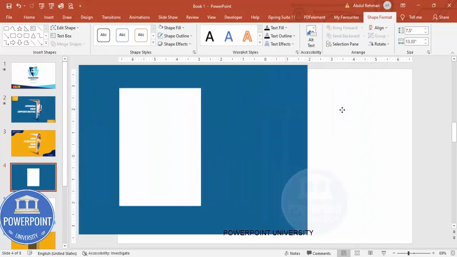Customize Quick Access Toolbar dropdown
This screenshot has width=457, height=257.
click(x=80, y=6)
